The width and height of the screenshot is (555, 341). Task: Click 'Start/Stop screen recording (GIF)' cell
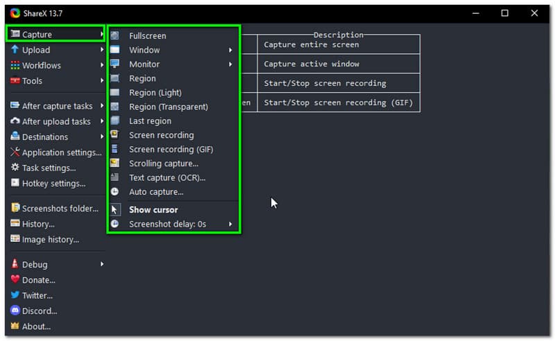[x=339, y=103]
